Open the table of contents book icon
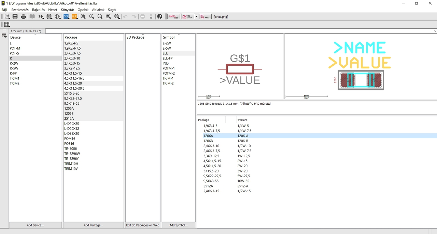Screen dimensions: 437x234 click(32, 16)
